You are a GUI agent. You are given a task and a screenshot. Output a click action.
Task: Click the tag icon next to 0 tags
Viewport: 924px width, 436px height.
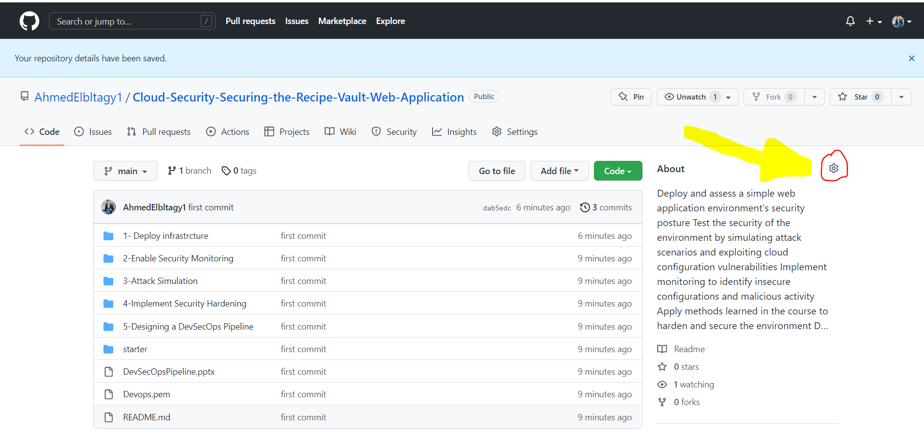[226, 171]
